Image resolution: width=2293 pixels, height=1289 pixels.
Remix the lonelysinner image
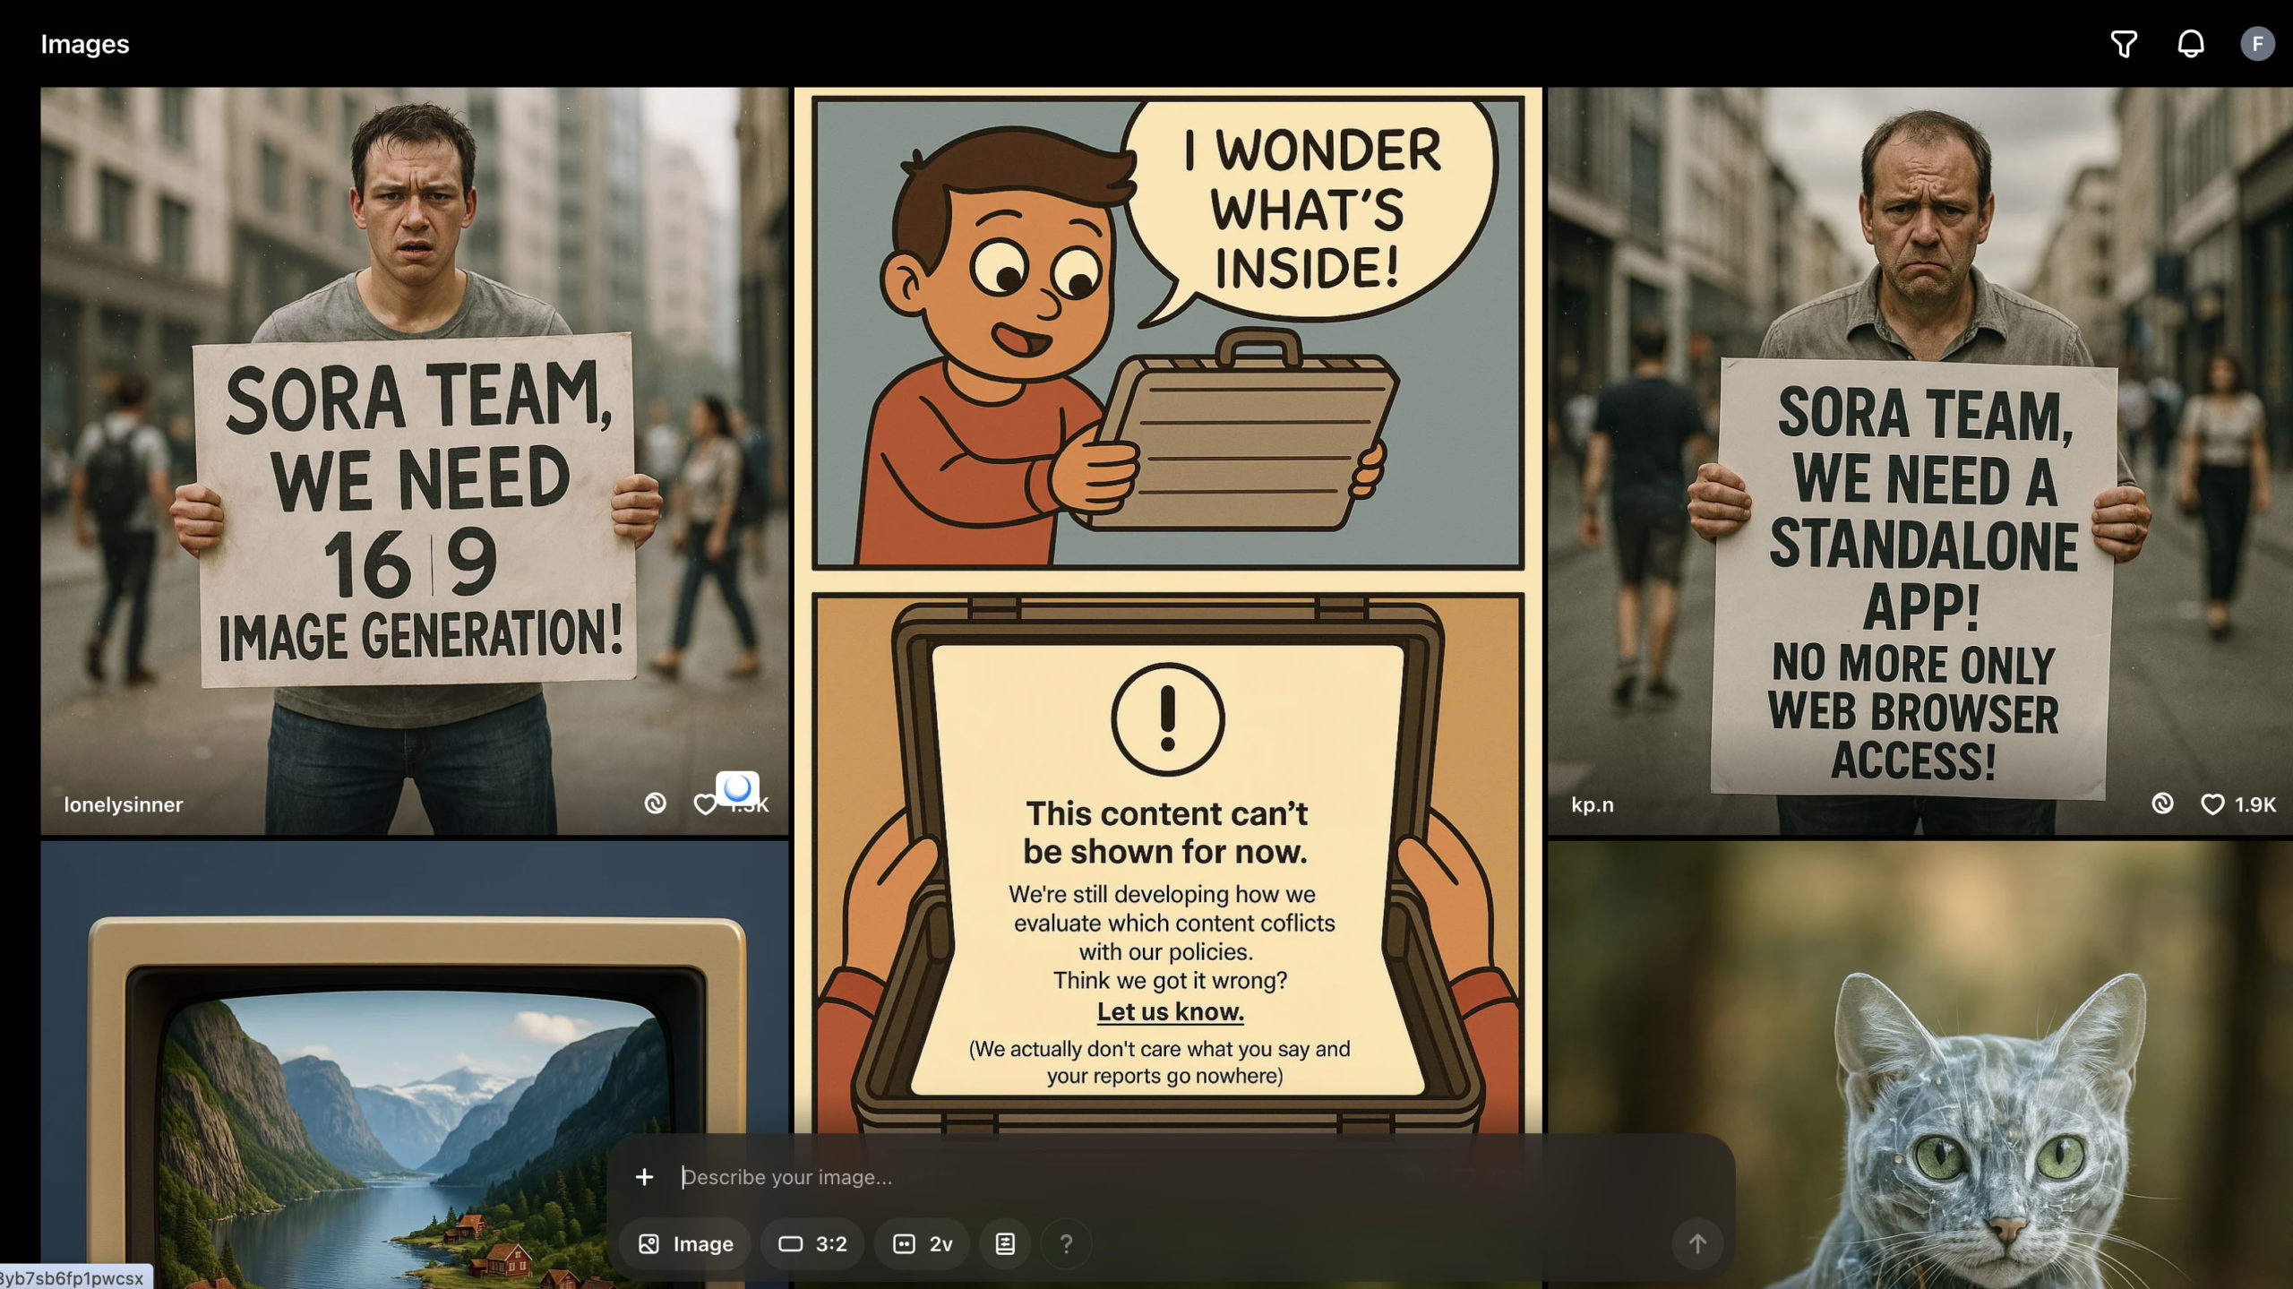[656, 803]
